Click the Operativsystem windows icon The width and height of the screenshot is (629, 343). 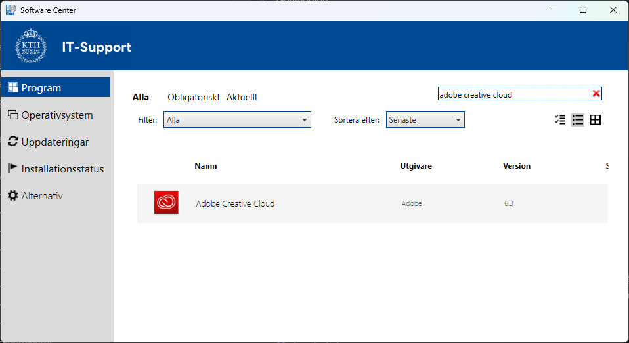[13, 115]
